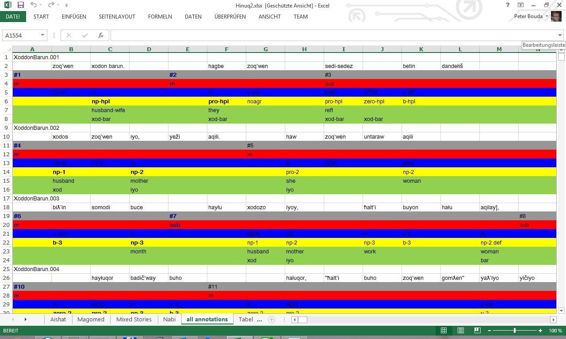Open Insert Function (fx) dialog
Image resolution: width=566 pixels, height=339 pixels.
pos(101,35)
